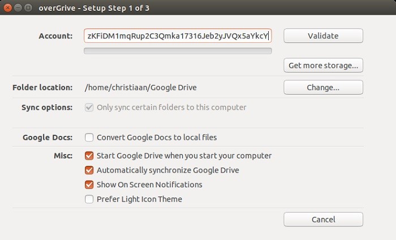Turn off Show On Screen Notifications
This screenshot has width=396, height=240.
tap(89, 185)
